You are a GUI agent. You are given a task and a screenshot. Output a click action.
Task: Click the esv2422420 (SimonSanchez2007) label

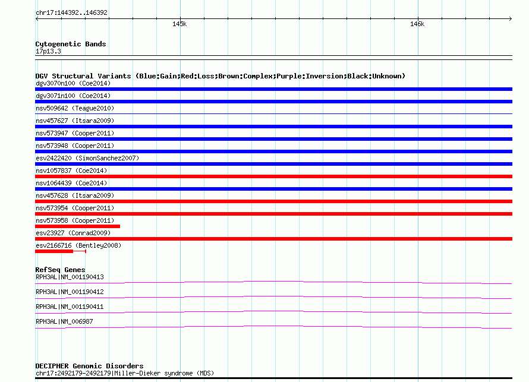pyautogui.click(x=87, y=158)
